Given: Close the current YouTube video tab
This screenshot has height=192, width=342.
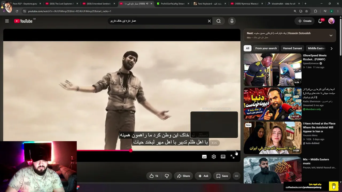Looking at the screenshot, I should coord(151,4).
